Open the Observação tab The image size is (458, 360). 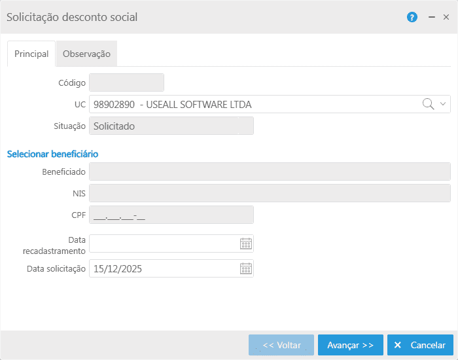(x=86, y=54)
